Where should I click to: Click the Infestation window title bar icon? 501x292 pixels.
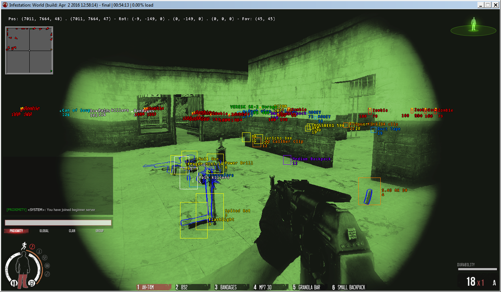5,5
